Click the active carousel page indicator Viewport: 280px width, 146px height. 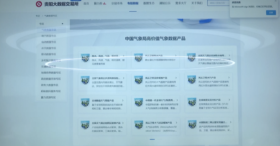[152, 139]
